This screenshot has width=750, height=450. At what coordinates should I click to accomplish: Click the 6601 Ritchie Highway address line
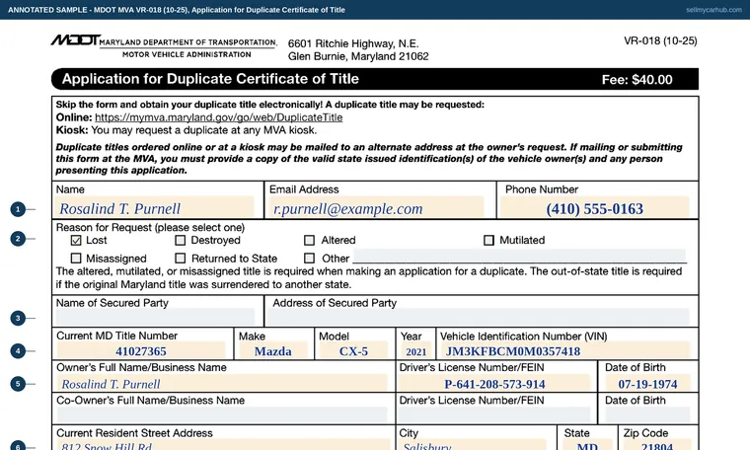coord(353,43)
